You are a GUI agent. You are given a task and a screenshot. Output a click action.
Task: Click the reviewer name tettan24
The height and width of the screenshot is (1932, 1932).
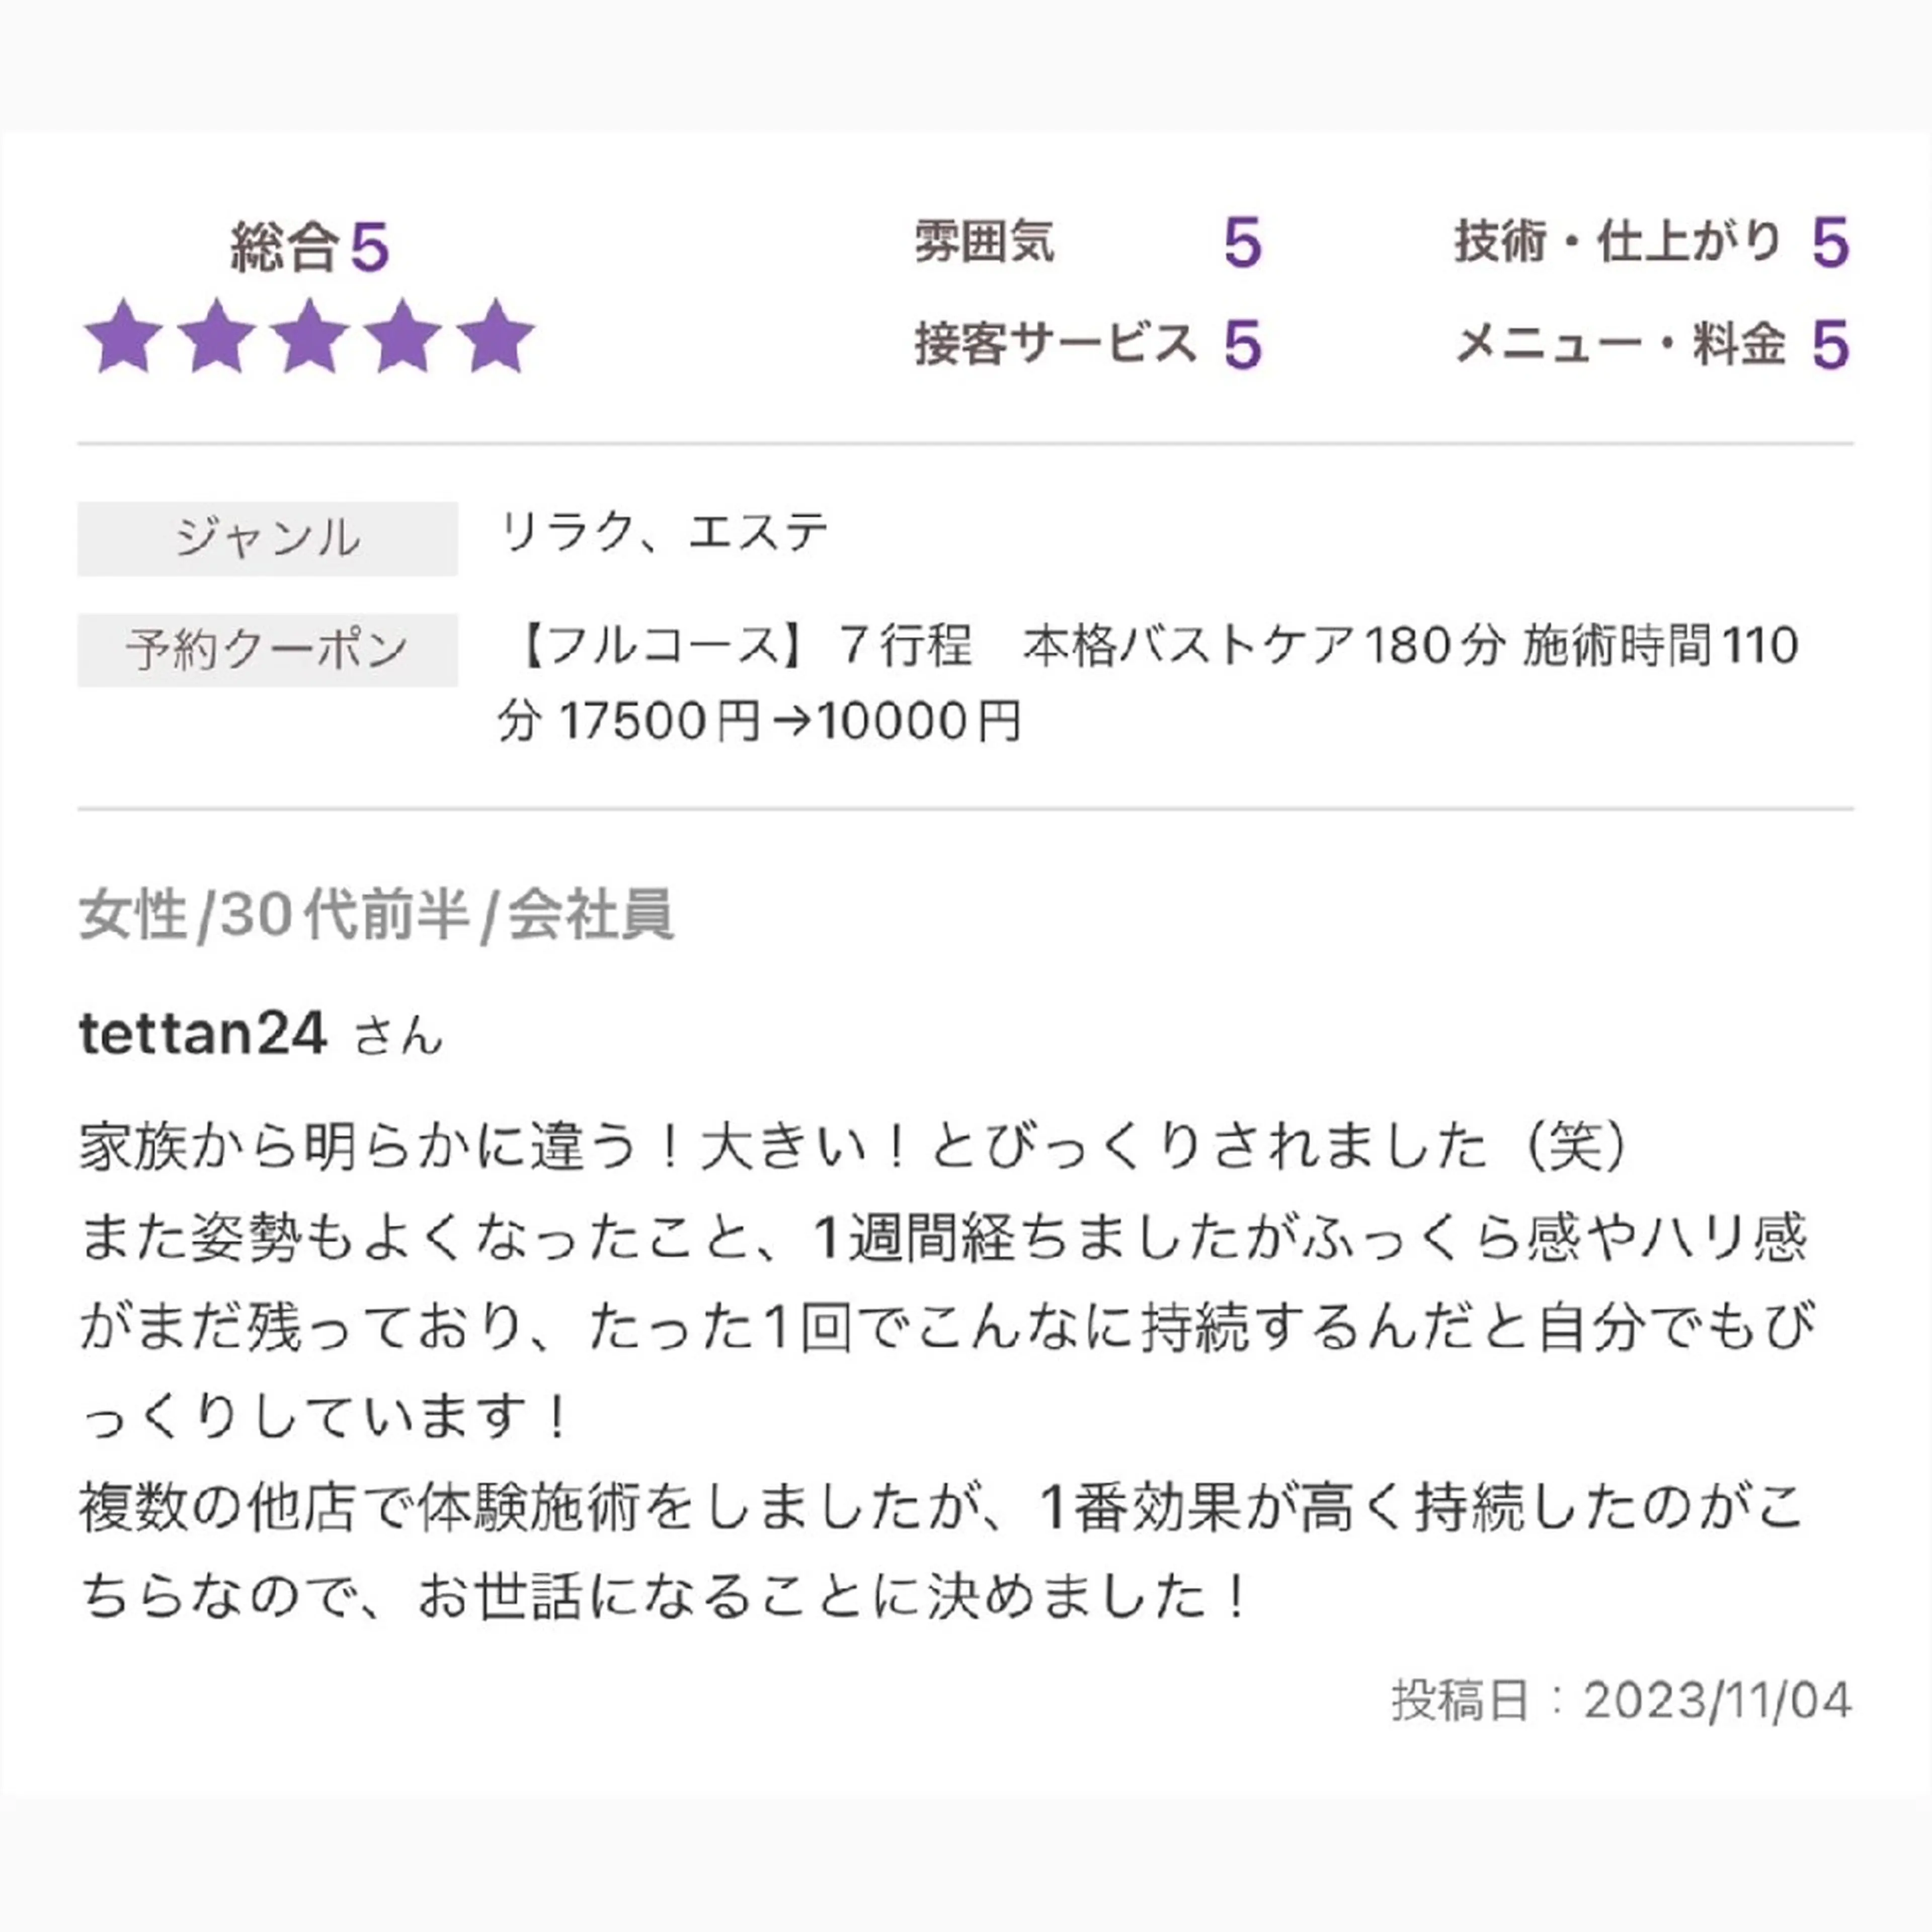[203, 1033]
